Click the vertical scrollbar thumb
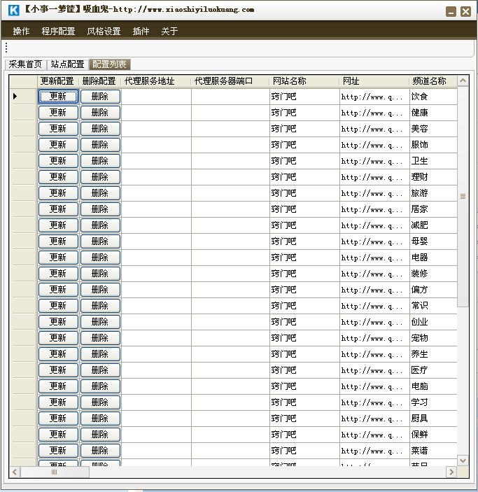 point(463,197)
